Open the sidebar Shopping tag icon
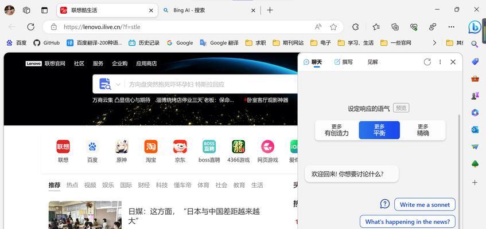Screen dimensions: 486x229 pyautogui.click(x=475, y=62)
